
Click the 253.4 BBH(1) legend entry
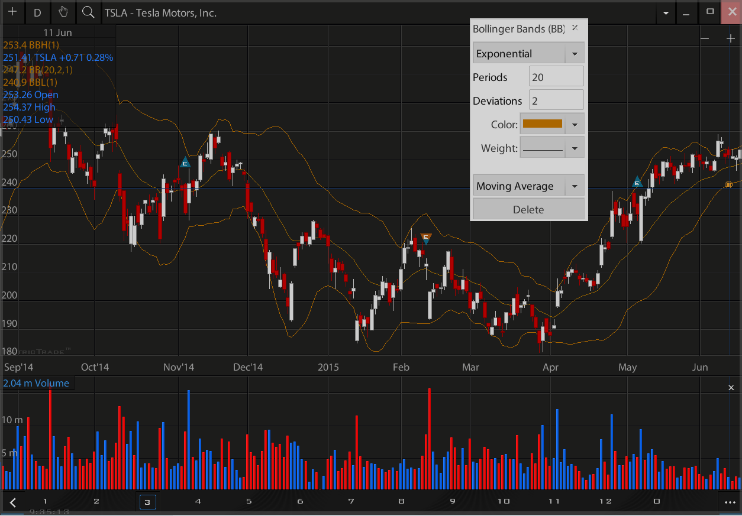[x=31, y=45]
